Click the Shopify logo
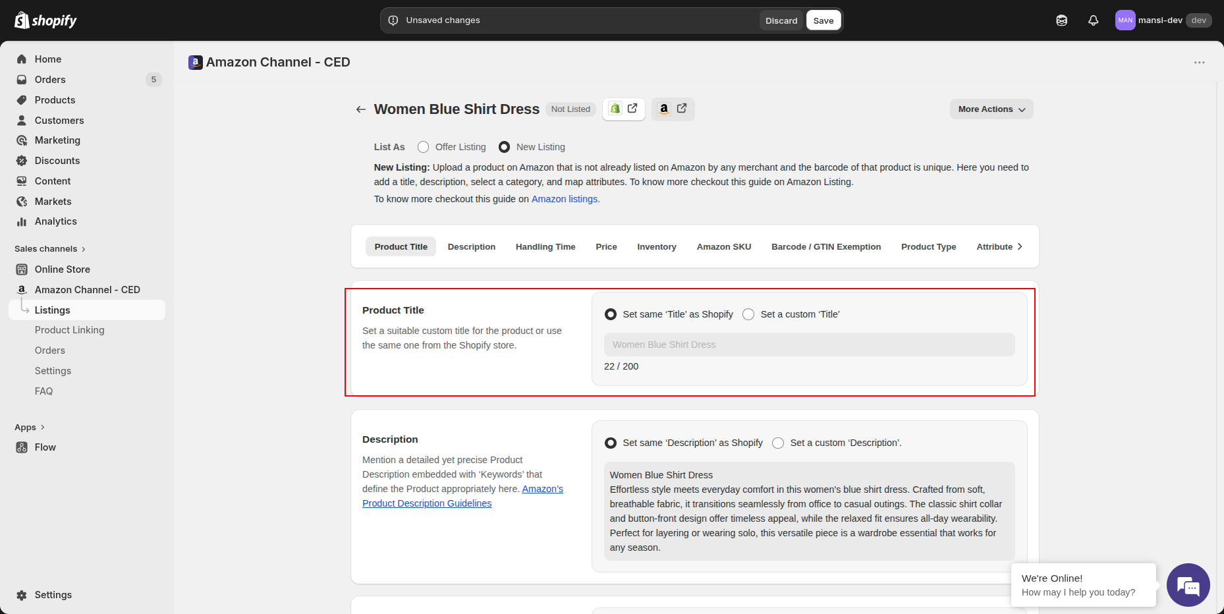Viewport: 1224px width, 614px height. pos(45,20)
